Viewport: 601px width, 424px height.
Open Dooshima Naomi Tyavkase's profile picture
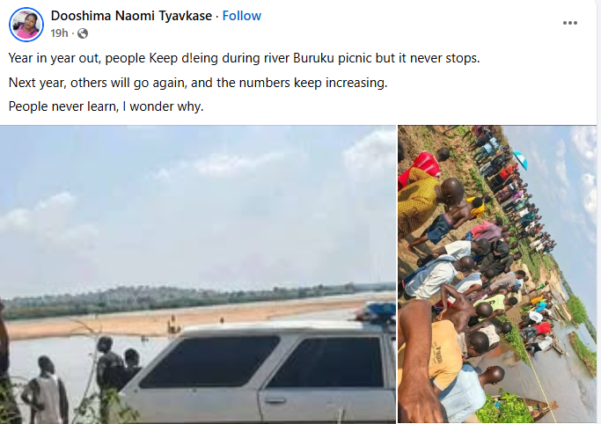click(x=26, y=25)
